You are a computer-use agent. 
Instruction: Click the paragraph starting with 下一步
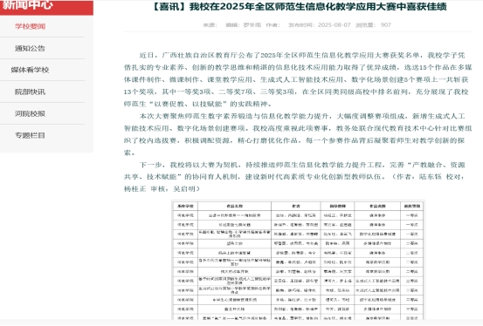tap(298, 177)
